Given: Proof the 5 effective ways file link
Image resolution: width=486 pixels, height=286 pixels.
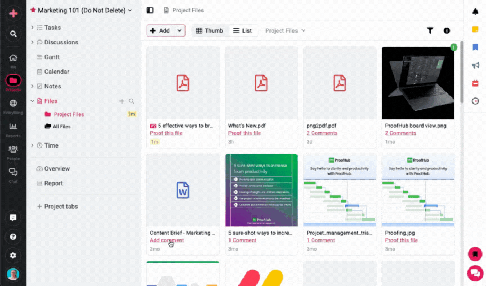Looking at the screenshot, I should click(166, 133).
